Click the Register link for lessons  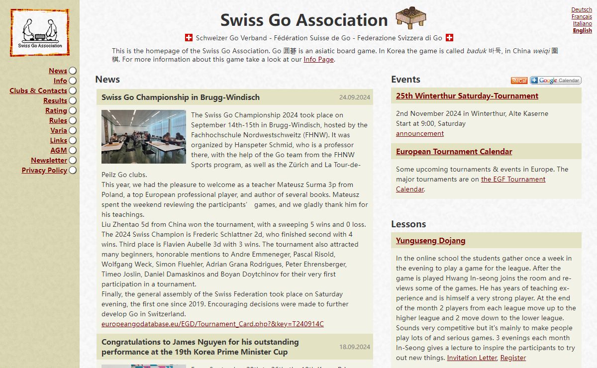coord(513,358)
